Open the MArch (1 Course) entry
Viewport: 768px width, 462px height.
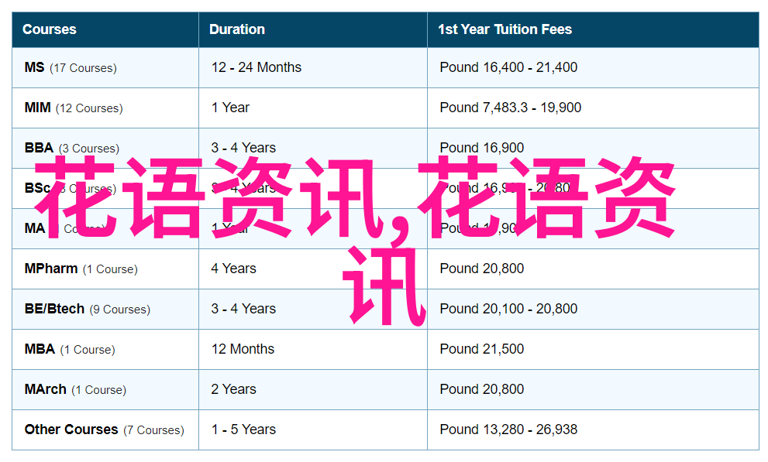pos(75,389)
